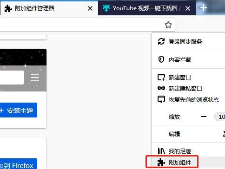The image size is (225, 169).
Task: Click the library books icon
Action: point(161,151)
